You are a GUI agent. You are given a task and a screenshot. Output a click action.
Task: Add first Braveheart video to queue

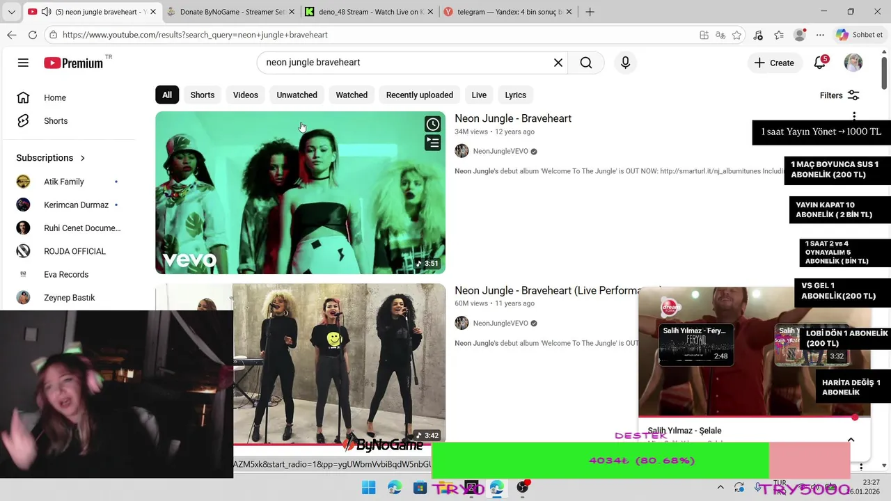433,143
